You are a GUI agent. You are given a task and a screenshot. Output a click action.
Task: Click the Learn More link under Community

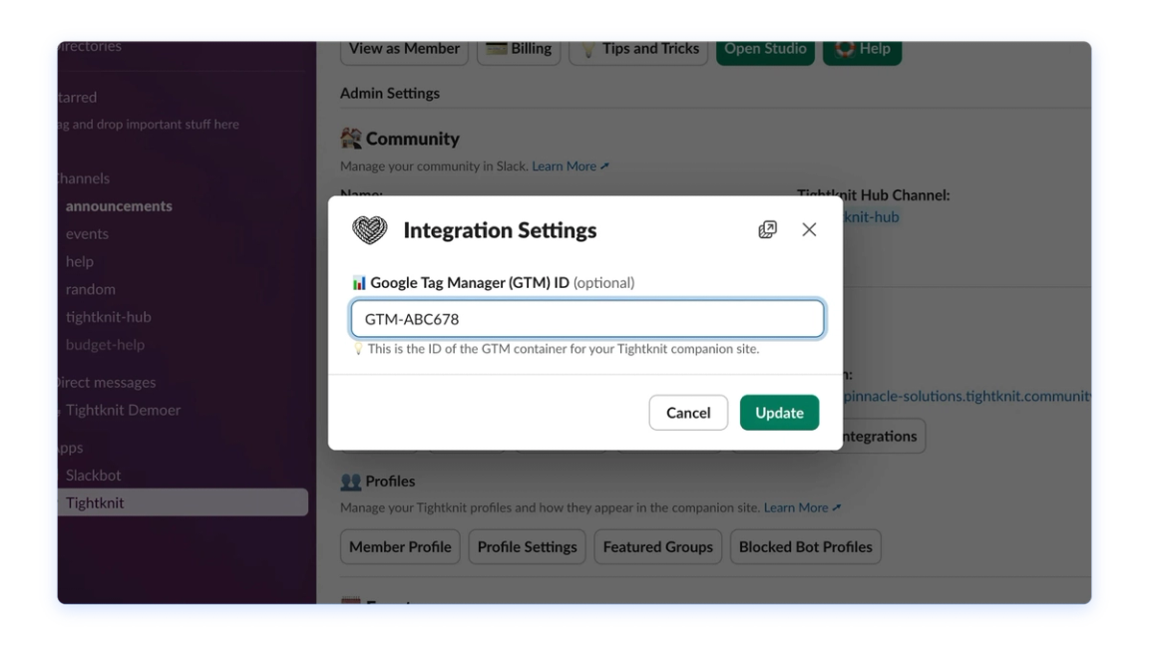[571, 166]
